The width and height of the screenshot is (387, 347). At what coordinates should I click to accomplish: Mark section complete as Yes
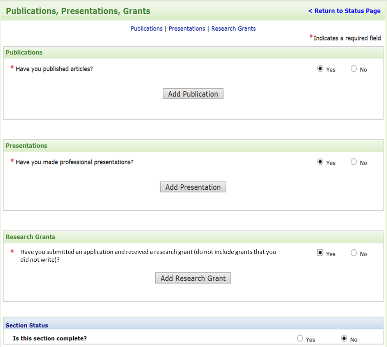[x=300, y=339]
